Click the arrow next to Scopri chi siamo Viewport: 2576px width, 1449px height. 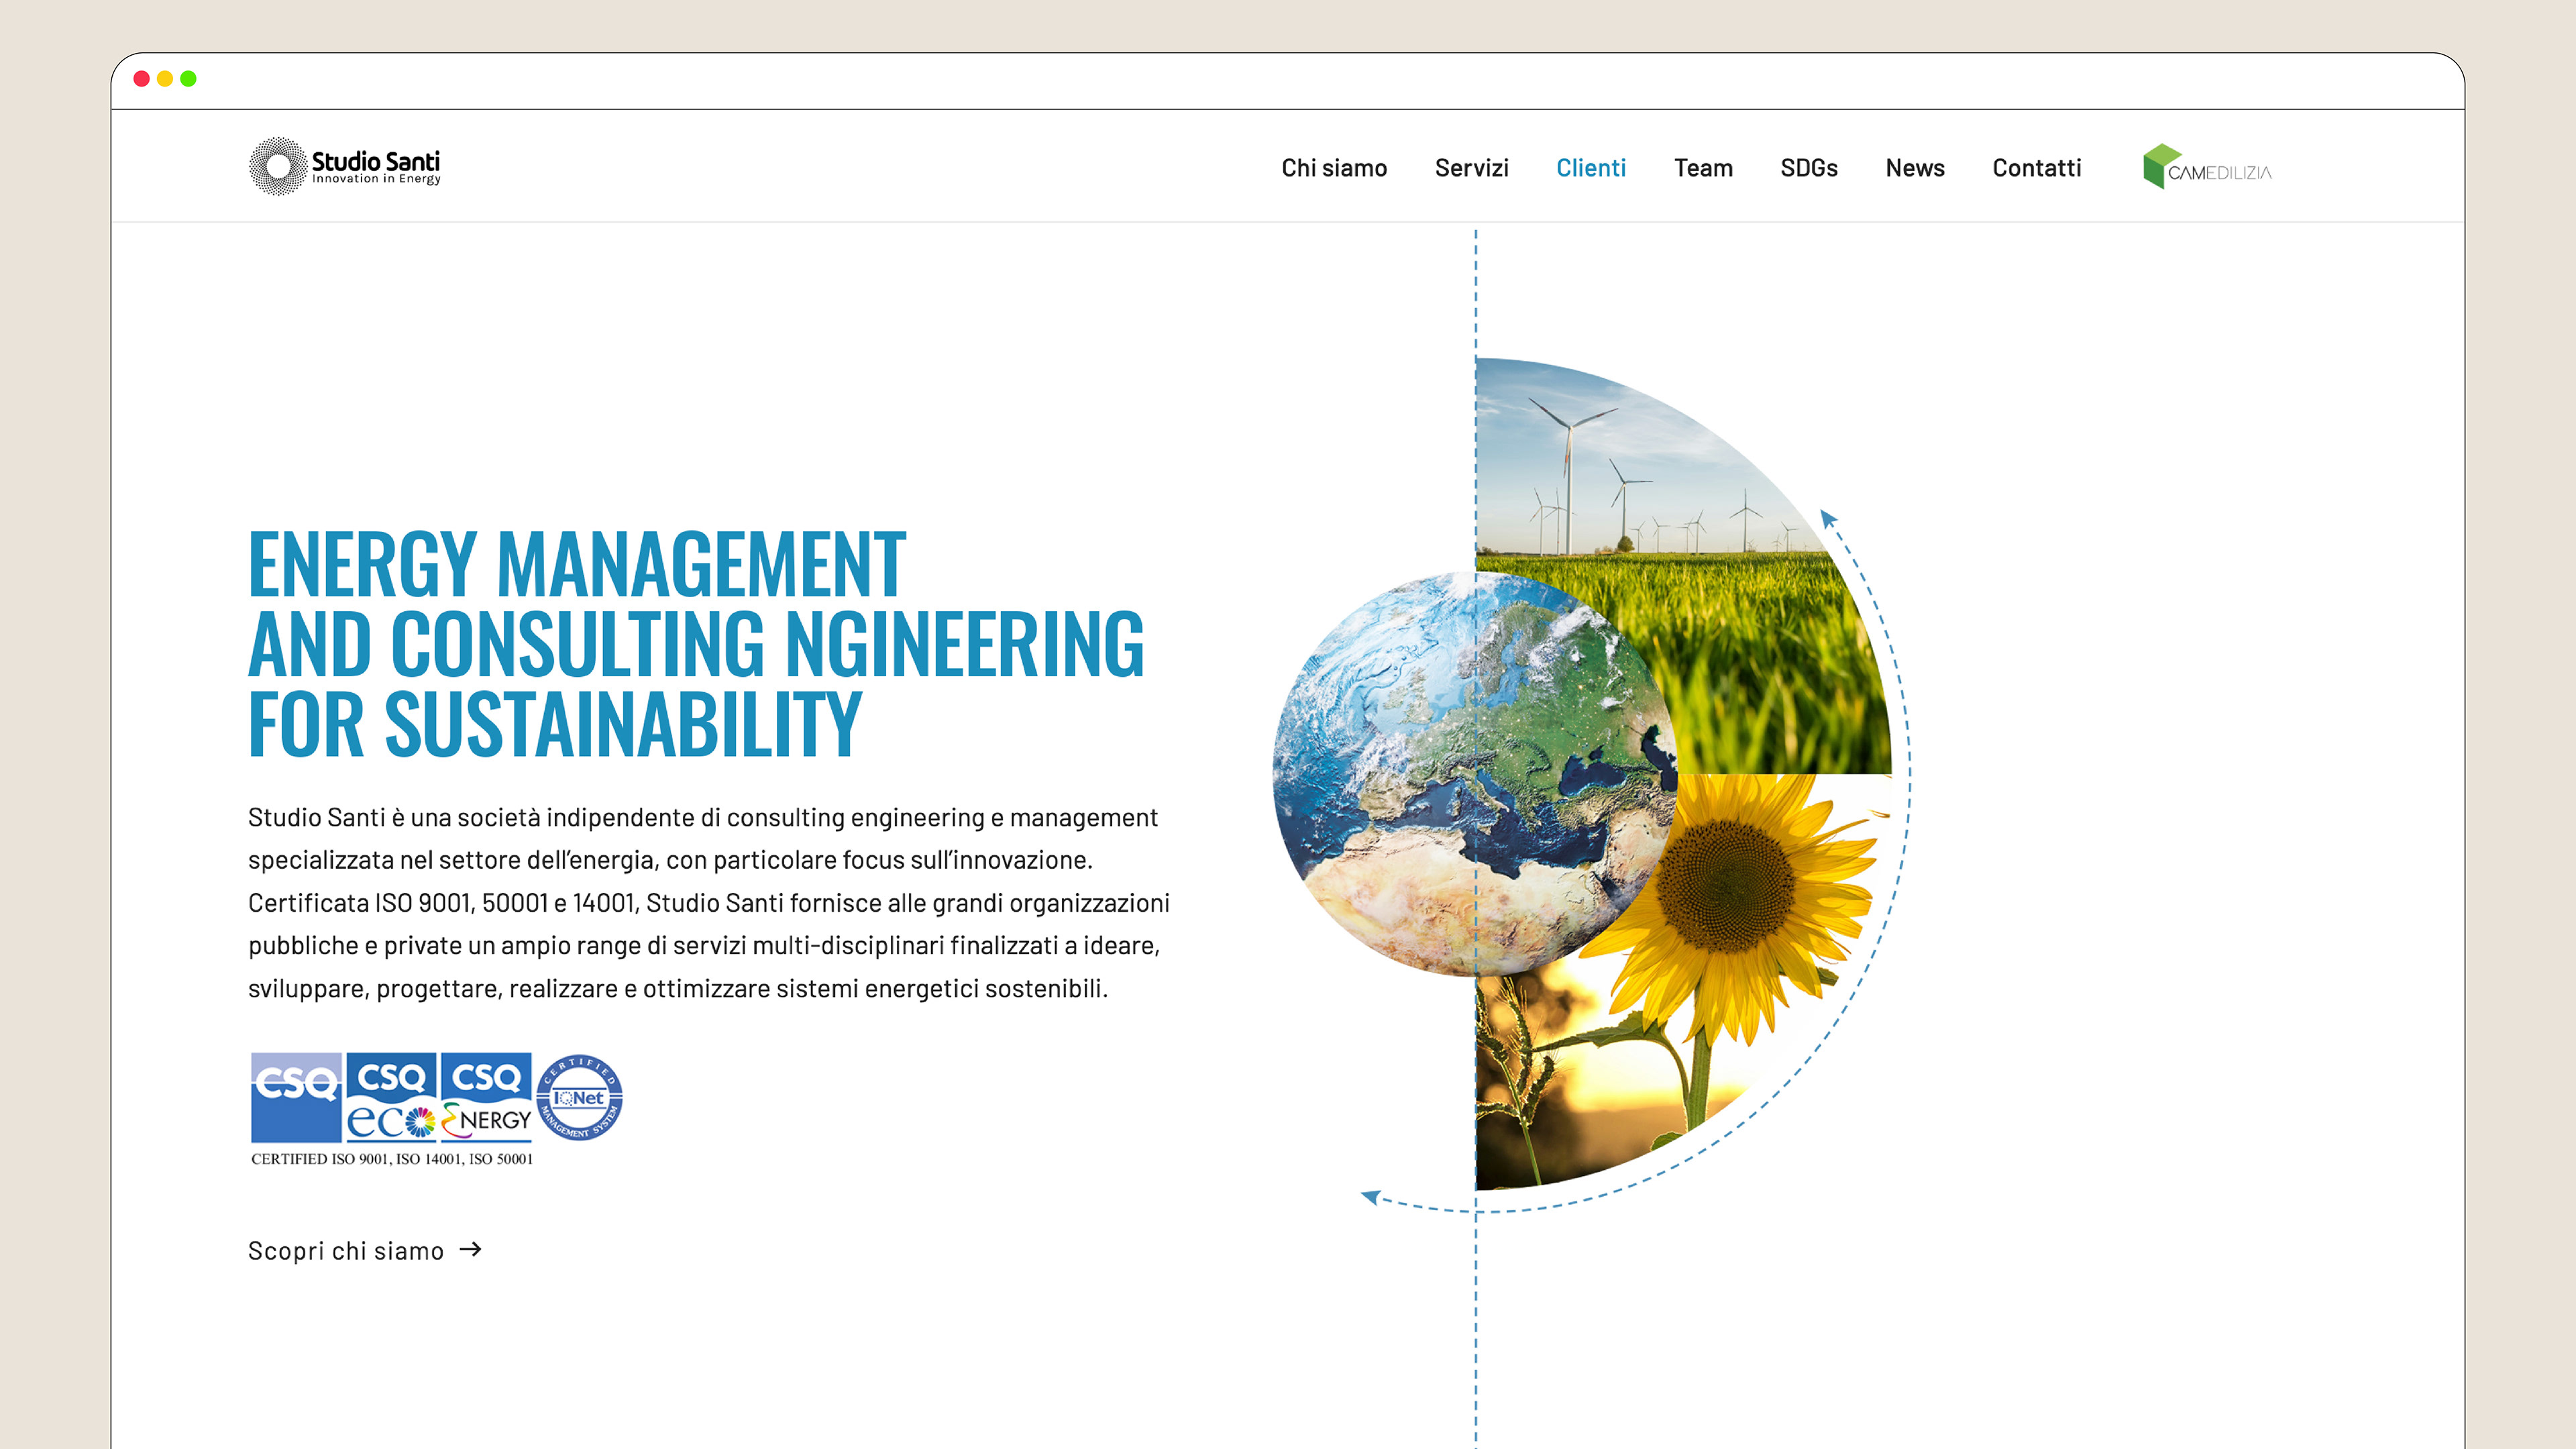pyautogui.click(x=471, y=1249)
